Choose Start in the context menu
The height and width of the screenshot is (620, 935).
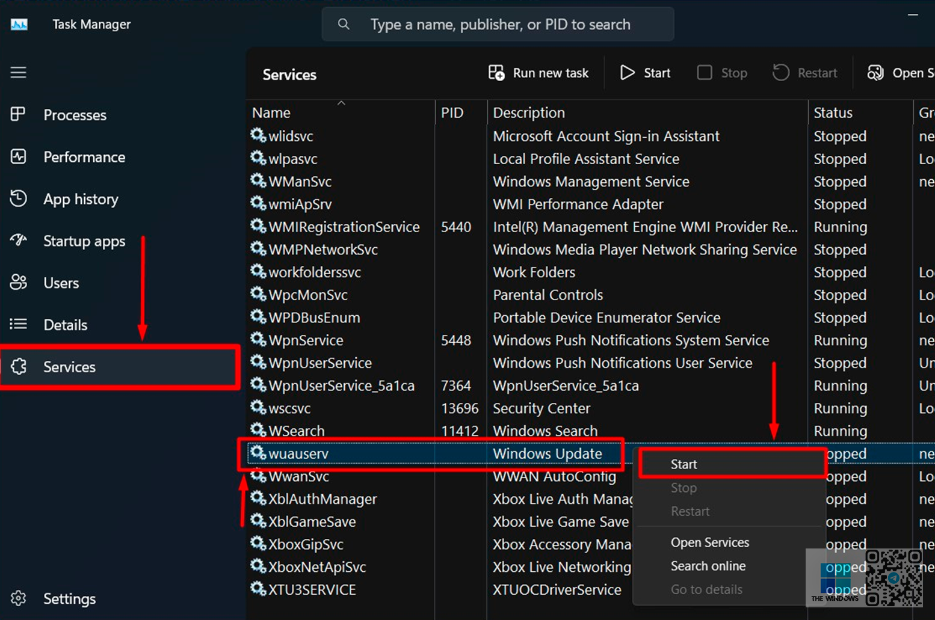point(732,464)
